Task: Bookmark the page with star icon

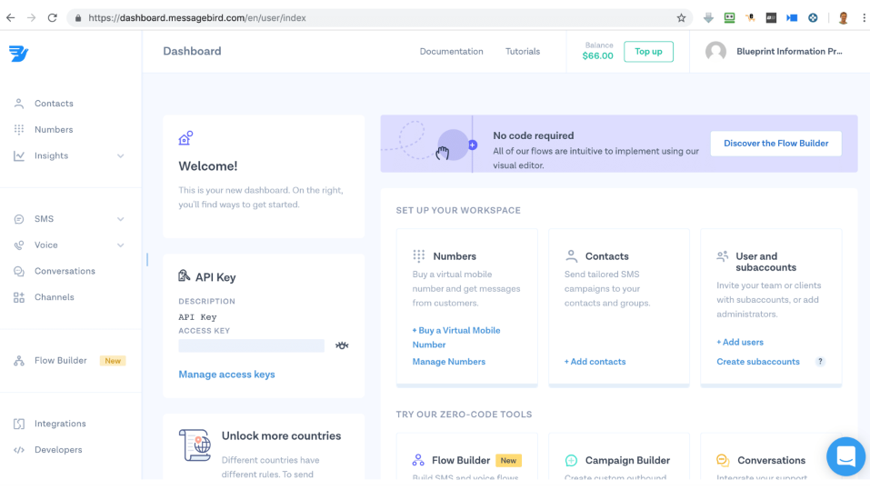Action: click(x=681, y=18)
